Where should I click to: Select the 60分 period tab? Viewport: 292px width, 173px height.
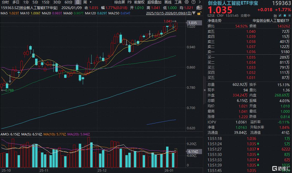pyautogui.click(x=68, y=2)
